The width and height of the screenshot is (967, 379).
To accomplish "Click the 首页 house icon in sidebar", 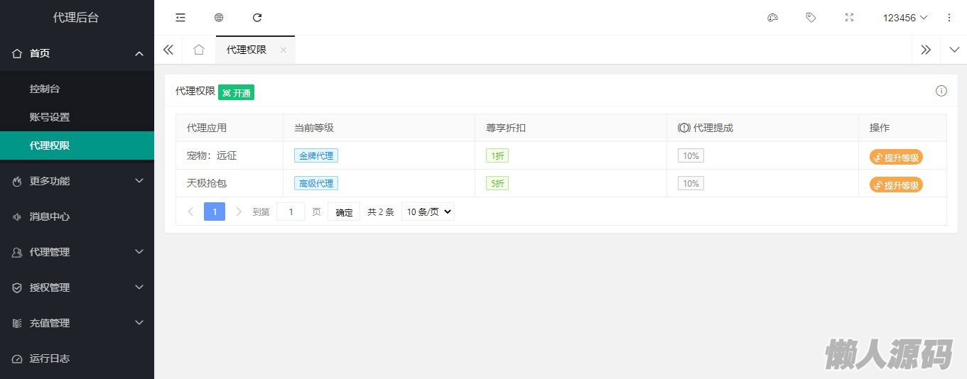I will [17, 53].
